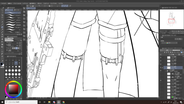Viewport: 184px width, 104px height.
Task: Click the CLIP STUDIO launcher icon
Action: pos(27,6)
